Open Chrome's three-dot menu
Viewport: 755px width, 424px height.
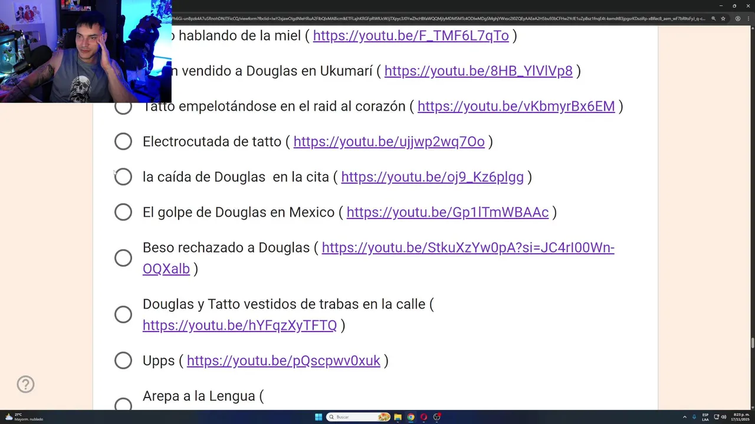tap(748, 18)
